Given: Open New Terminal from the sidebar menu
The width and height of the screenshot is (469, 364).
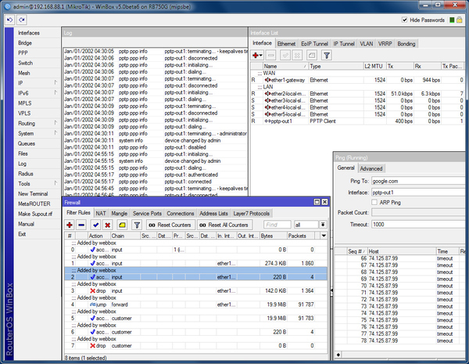Looking at the screenshot, I should pyautogui.click(x=33, y=193).
